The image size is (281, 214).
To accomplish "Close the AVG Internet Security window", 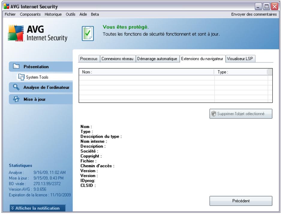I will click(x=274, y=7).
